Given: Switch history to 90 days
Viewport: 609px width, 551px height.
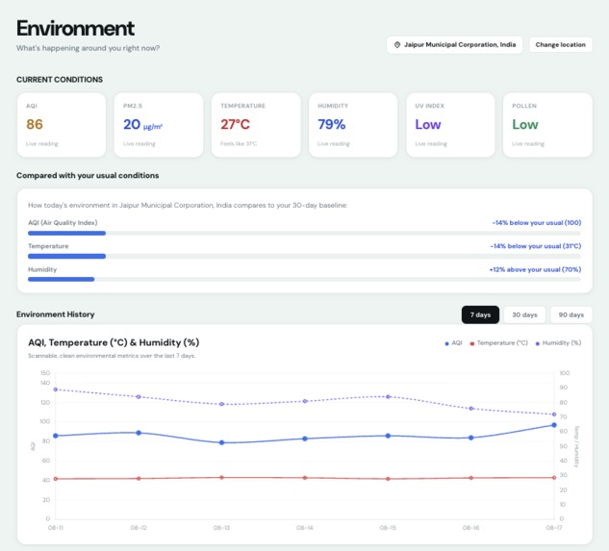Looking at the screenshot, I should (571, 314).
